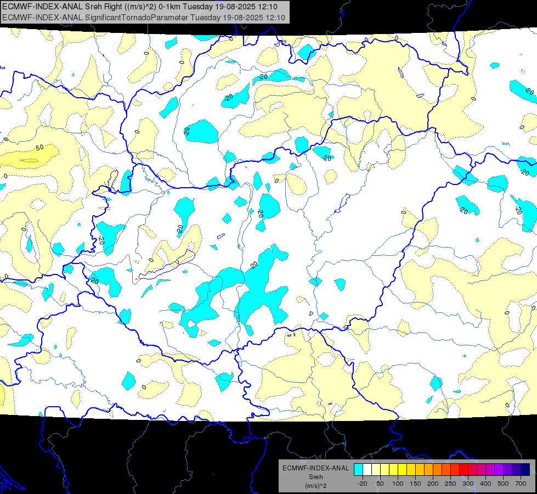Click the legend label 100
Screen dimensions: 537x494
click(x=398, y=484)
